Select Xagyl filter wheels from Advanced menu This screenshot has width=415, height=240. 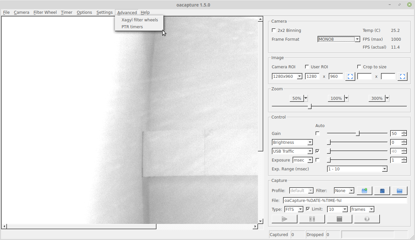pyautogui.click(x=140, y=20)
